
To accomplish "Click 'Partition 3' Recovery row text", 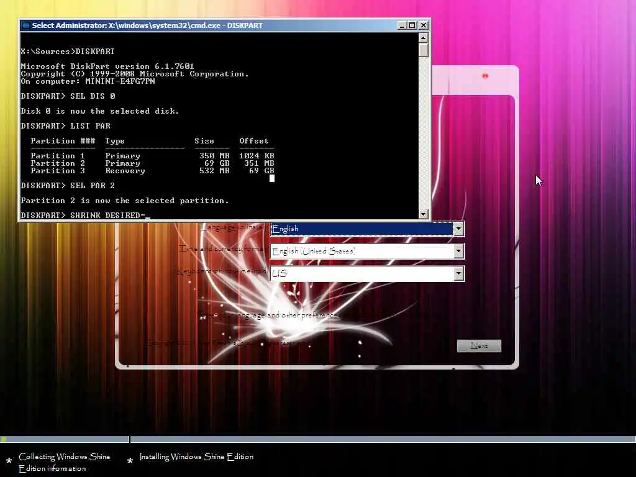I will pos(153,171).
